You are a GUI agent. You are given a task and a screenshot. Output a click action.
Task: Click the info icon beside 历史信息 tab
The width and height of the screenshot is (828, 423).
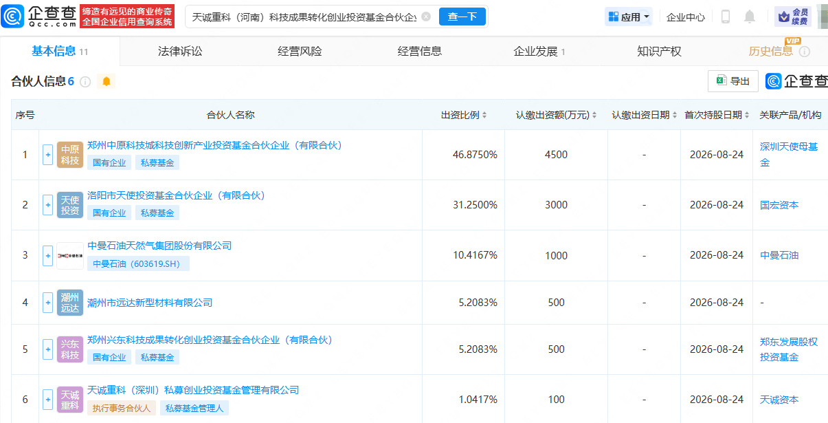pos(804,52)
